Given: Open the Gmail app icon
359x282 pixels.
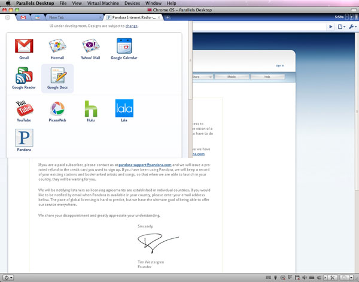Looking at the screenshot, I should 24,46.
